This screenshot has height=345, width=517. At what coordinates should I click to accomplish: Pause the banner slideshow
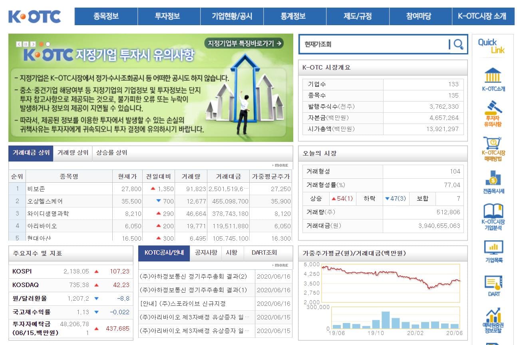26,44
